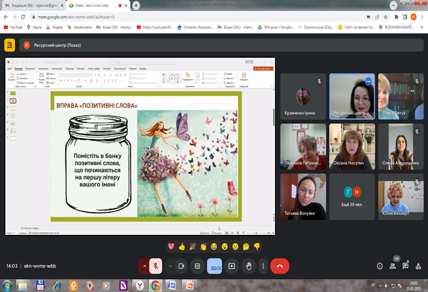
Task: Leave the call with red hang-up button
Action: click(280, 266)
